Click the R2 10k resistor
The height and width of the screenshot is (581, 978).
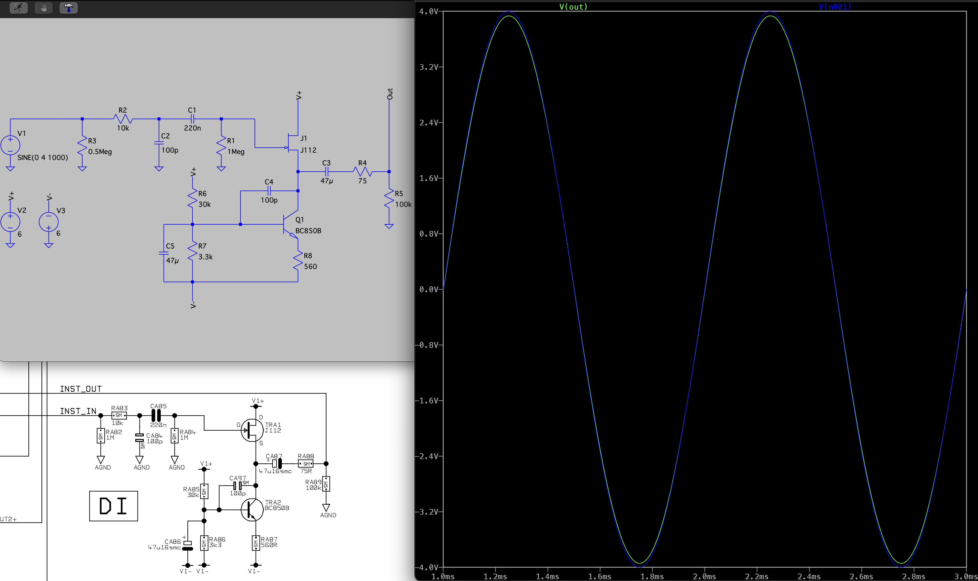coord(123,119)
